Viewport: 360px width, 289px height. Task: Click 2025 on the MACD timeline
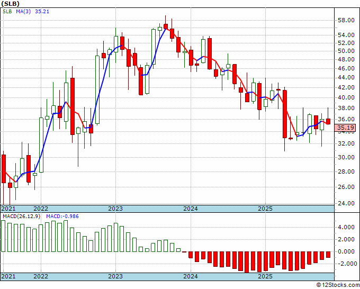[265, 276]
